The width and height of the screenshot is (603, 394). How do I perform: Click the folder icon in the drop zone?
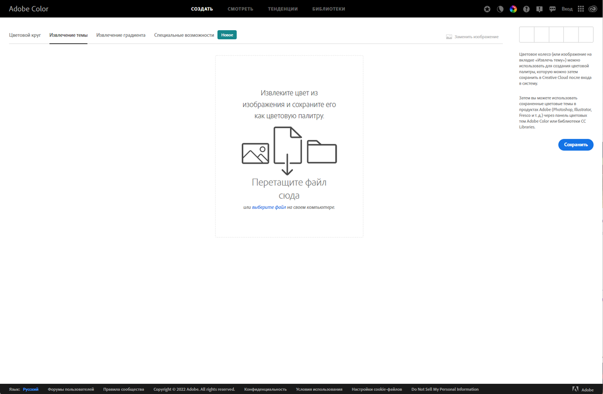[322, 151]
